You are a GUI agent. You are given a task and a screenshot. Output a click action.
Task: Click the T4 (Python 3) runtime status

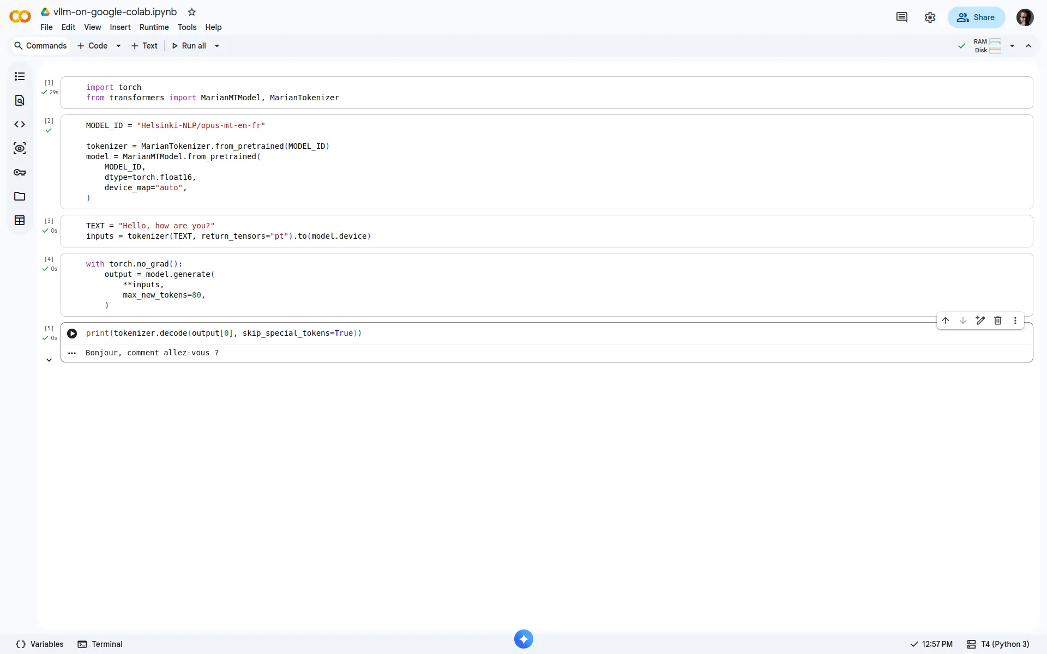tap(998, 644)
